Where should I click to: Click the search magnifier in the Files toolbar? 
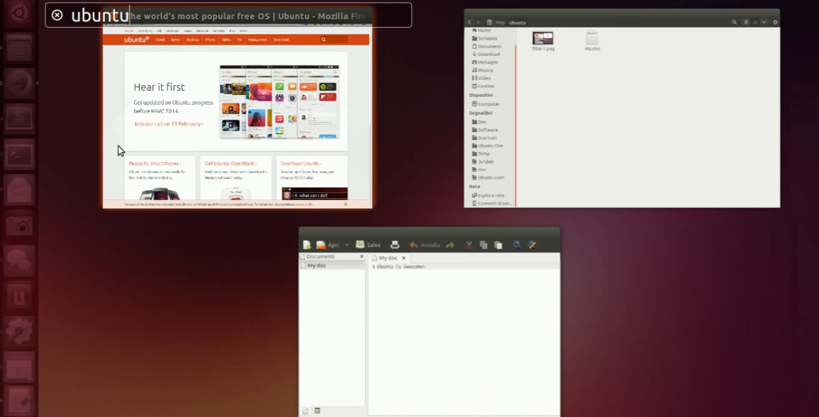[735, 22]
